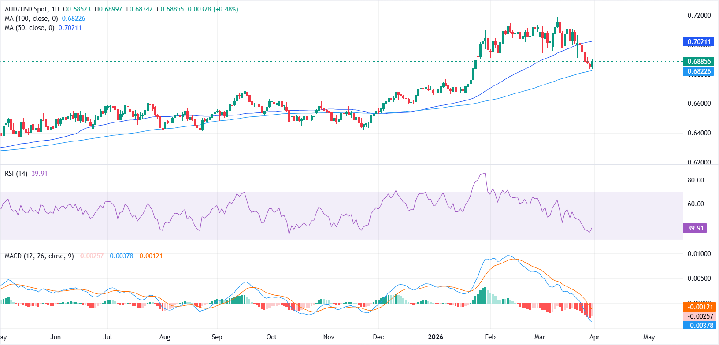This screenshot has height=345, width=719.
Task: Click the green 0.68855 current price tag
Action: [x=699, y=62]
